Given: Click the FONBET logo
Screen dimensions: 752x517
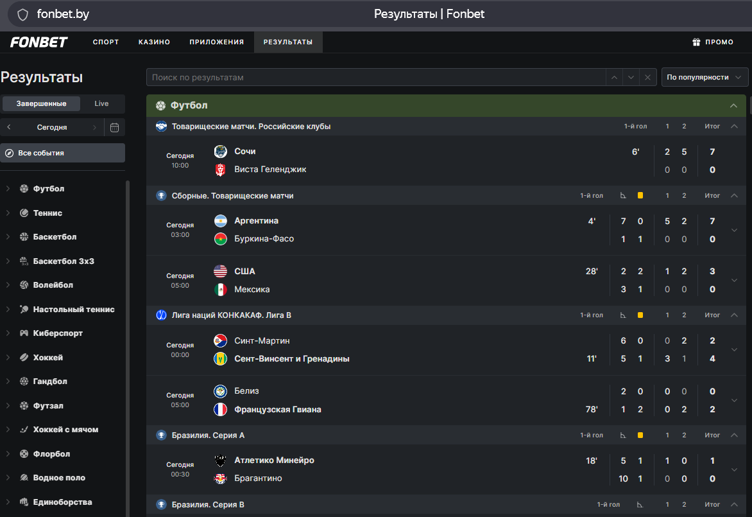Looking at the screenshot, I should click(39, 42).
